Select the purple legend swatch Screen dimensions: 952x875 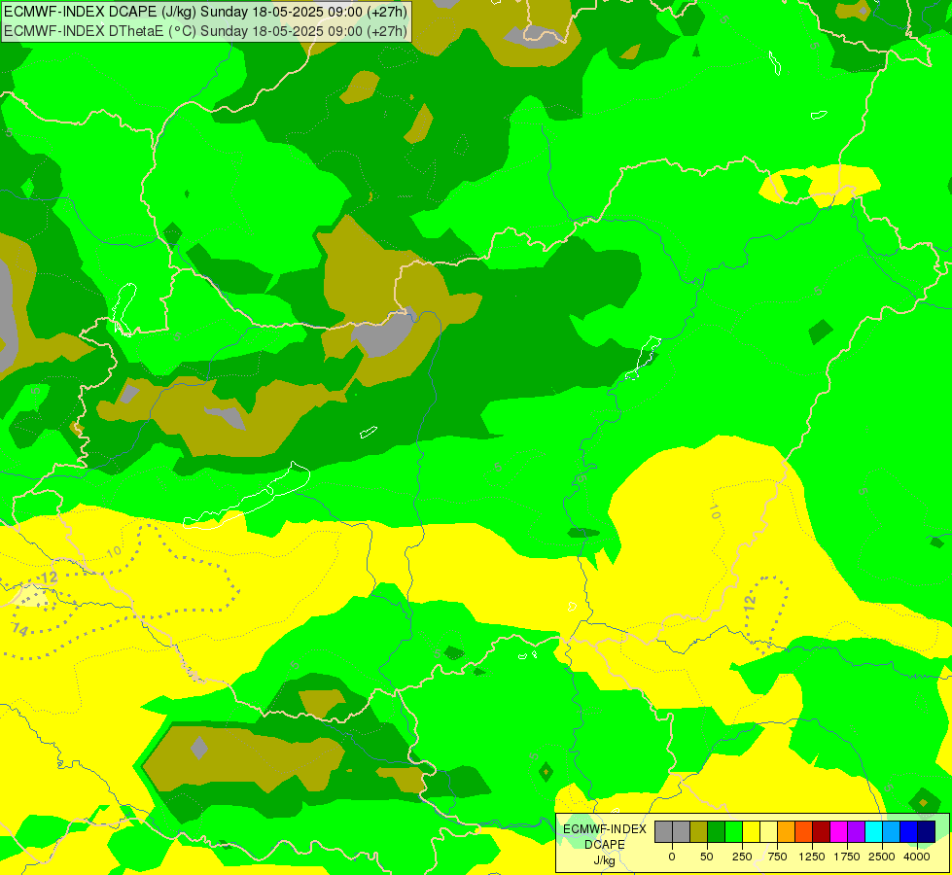[x=856, y=832]
